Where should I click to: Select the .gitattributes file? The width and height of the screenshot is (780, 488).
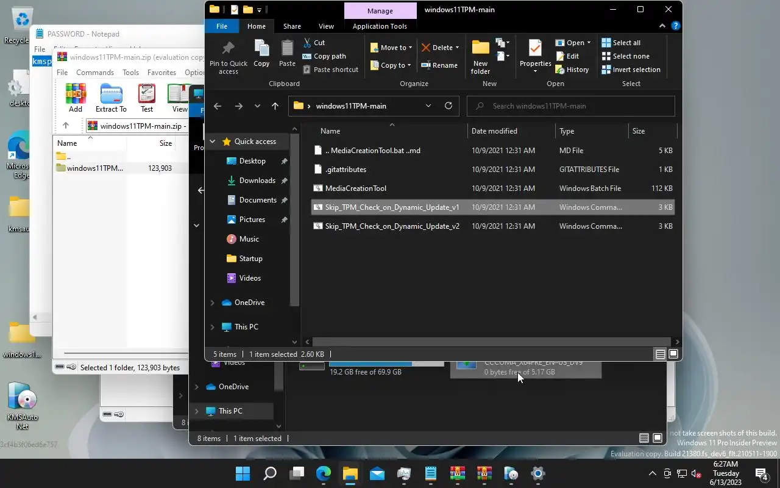[492, 170]
